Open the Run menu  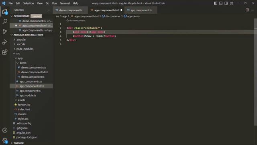click(x=55, y=3)
